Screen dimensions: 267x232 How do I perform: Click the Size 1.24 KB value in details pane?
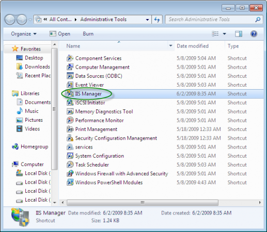point(111,221)
